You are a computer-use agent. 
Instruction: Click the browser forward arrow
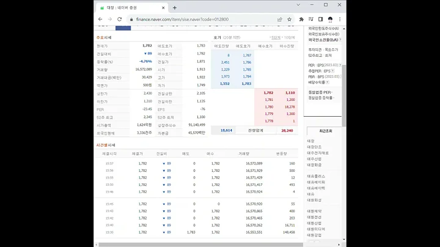[x=110, y=19]
